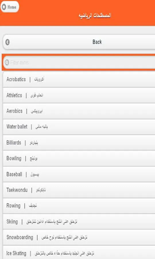Open the Acrobatics list entry
This screenshot has height=259, width=155.
[79, 79]
